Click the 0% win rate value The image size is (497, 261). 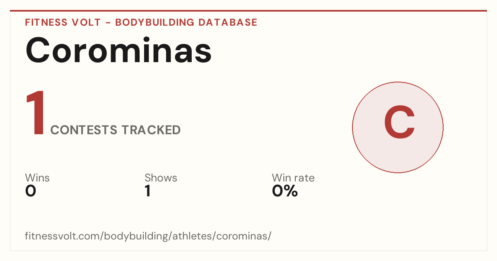(285, 191)
